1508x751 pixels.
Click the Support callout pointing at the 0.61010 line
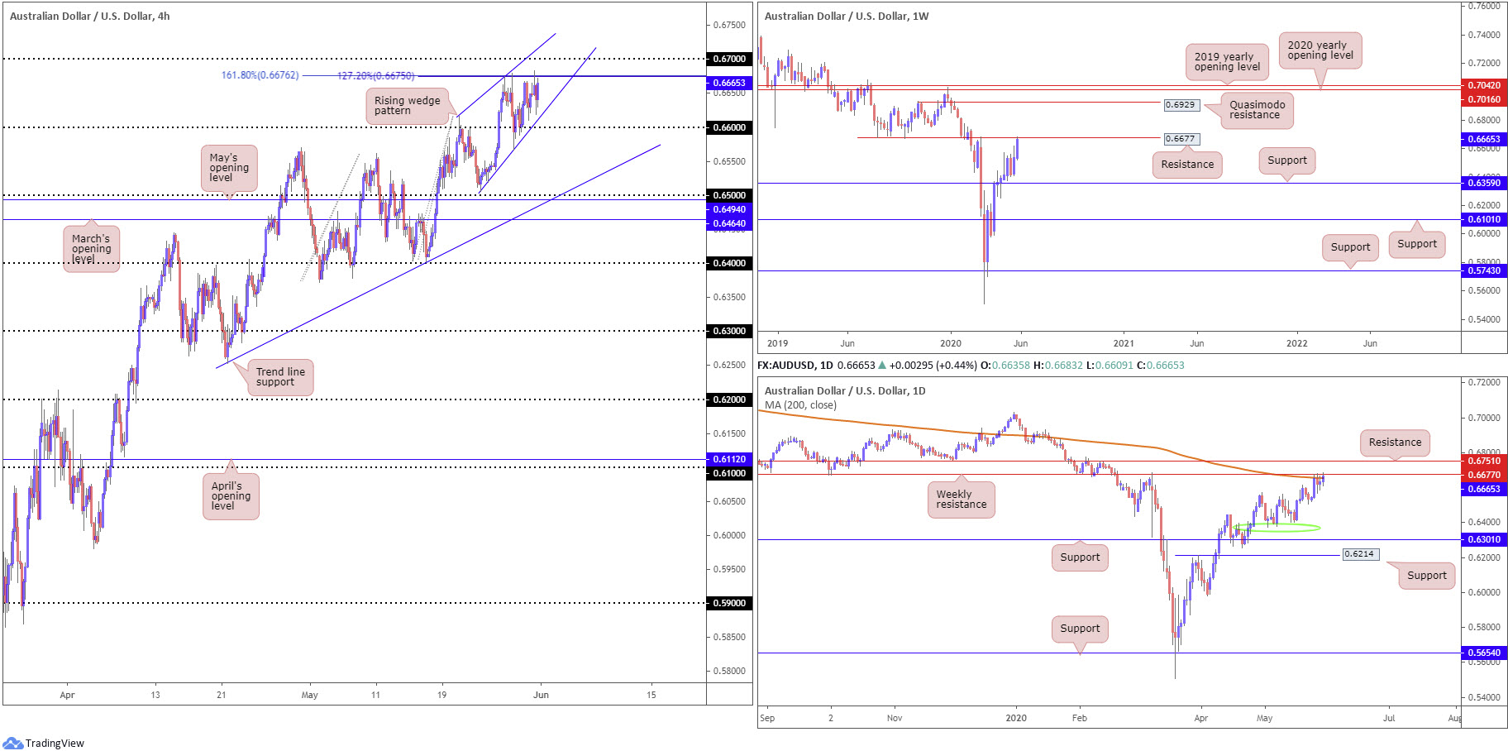click(1417, 244)
